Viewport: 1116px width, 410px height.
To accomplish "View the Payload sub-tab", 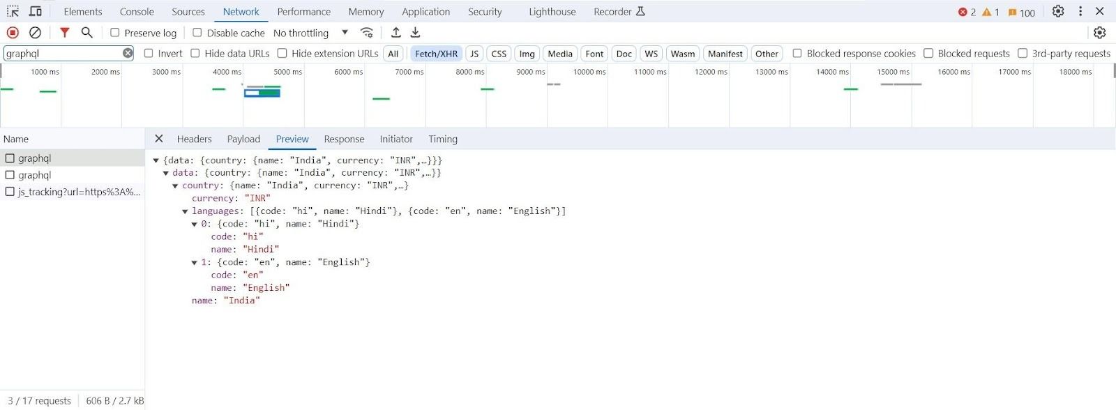I will [243, 139].
